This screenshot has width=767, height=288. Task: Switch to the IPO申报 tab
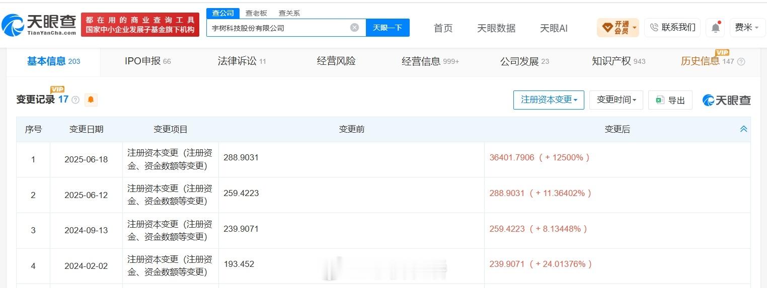147,61
